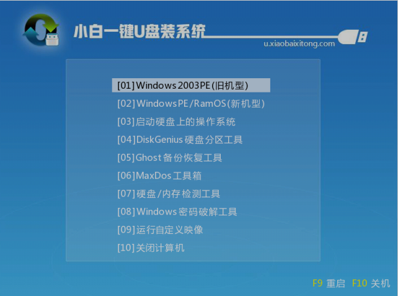Choose [02] Windows PE/RamOS new model
The image size is (398, 296).
(191, 104)
